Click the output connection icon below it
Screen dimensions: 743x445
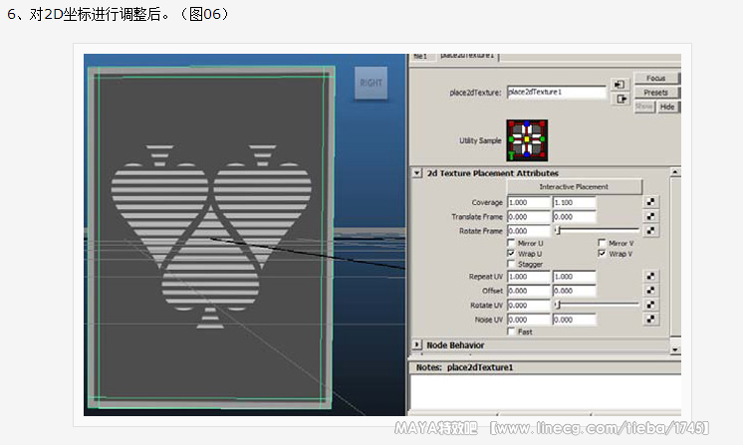point(619,99)
